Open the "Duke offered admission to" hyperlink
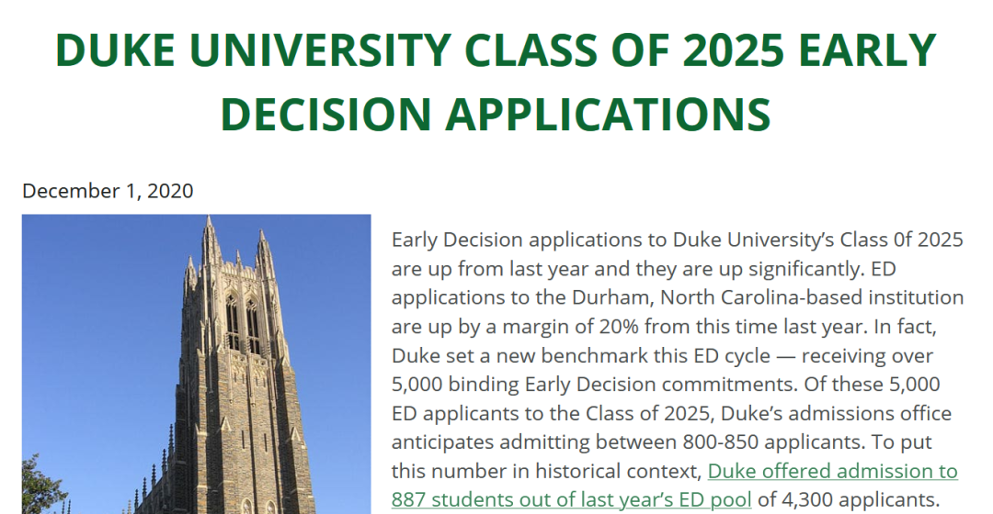The image size is (993, 514). click(x=832, y=472)
